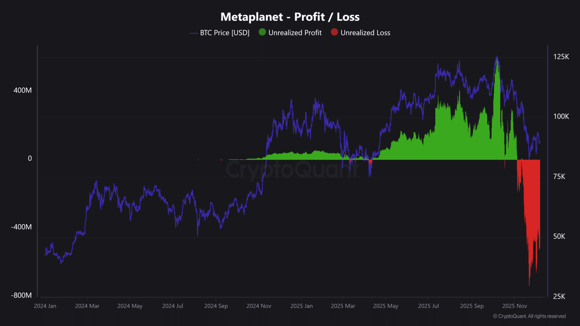Click the 2024 Nov x-axis label
The width and height of the screenshot is (580, 326).
[x=259, y=306]
